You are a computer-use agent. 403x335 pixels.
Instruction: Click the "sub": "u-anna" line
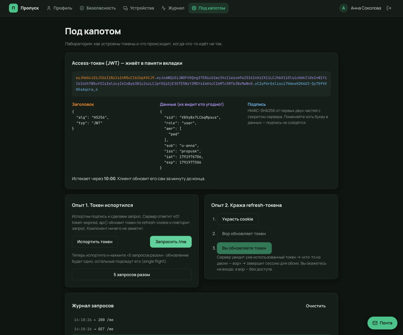(x=181, y=146)
